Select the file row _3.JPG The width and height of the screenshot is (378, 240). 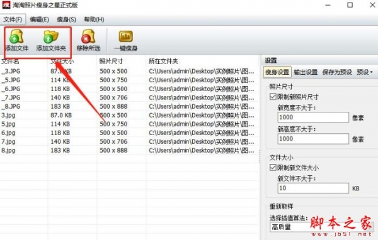tap(129, 71)
